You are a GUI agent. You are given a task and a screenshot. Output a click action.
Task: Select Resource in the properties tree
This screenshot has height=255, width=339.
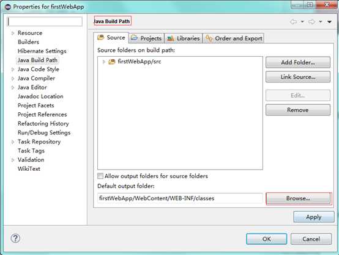tap(30, 33)
